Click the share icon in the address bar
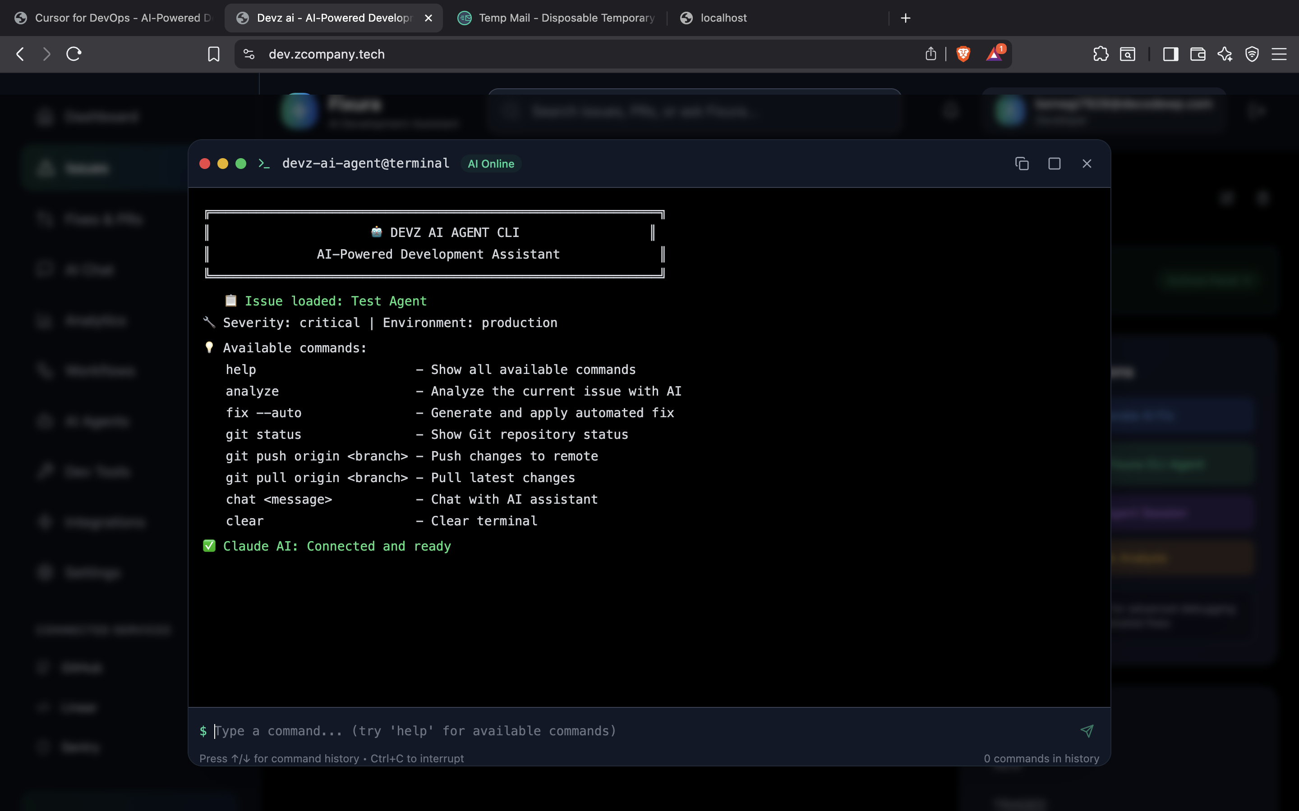 point(931,54)
